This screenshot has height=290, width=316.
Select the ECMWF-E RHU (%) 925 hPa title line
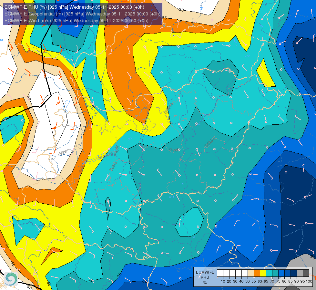pos(74,7)
